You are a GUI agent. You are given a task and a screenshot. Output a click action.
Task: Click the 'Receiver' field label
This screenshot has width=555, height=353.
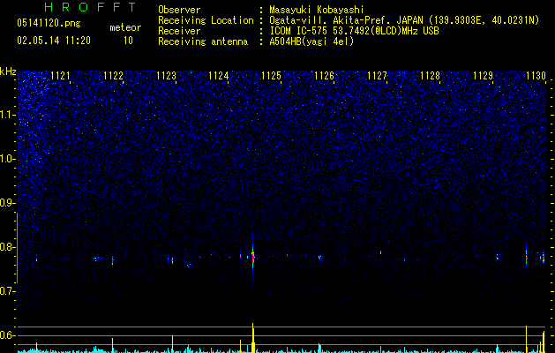tap(179, 31)
